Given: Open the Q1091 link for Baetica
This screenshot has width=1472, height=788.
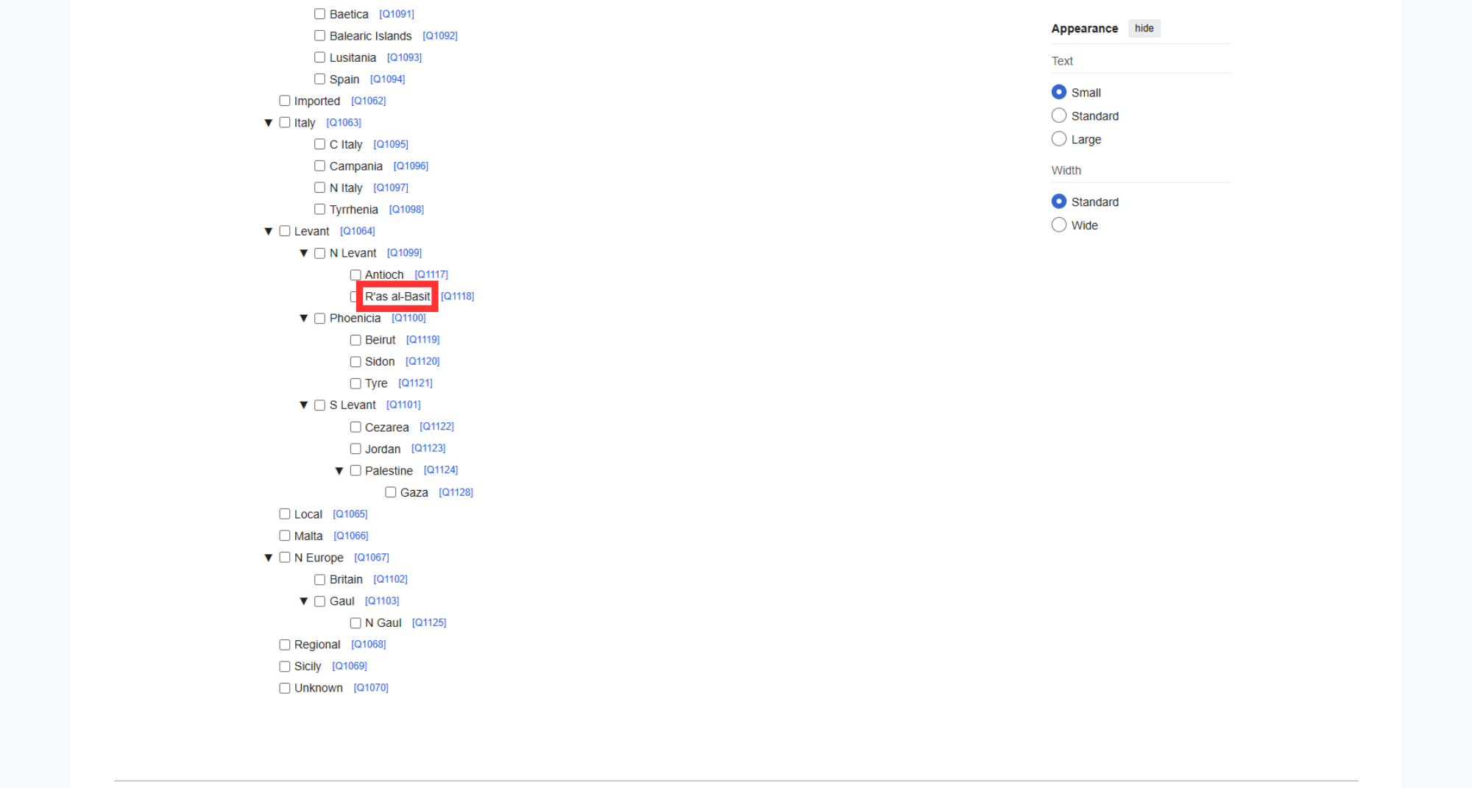Looking at the screenshot, I should pos(397,14).
